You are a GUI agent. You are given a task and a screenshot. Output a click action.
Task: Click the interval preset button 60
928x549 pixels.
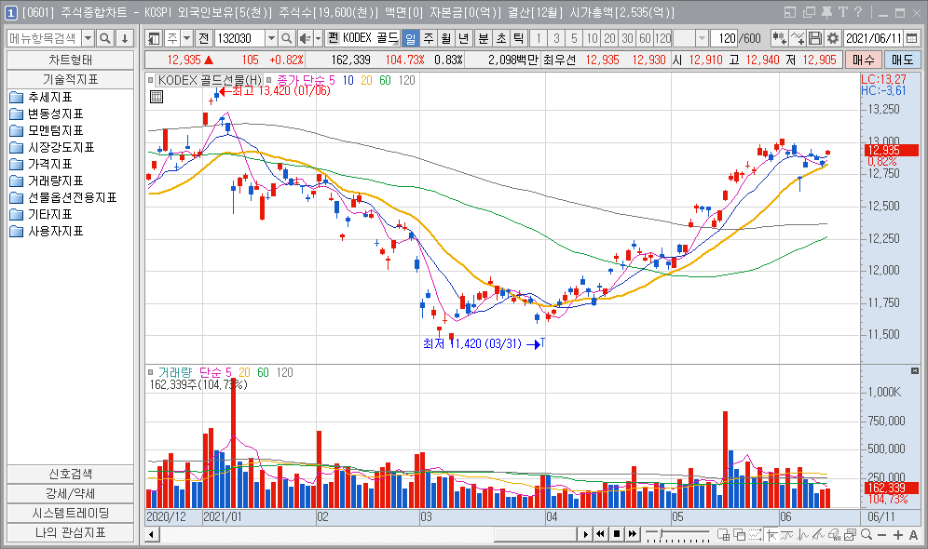[645, 38]
